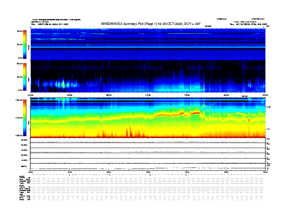Click 08:00 on bottom line-plot time axis
286x221 pixels.
109,172
